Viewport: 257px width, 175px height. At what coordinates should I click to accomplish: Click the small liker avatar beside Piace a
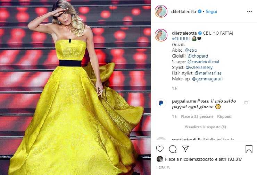point(160,159)
